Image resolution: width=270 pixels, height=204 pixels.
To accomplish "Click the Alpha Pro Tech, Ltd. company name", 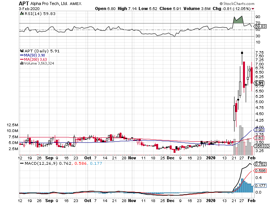I will click(49, 3).
